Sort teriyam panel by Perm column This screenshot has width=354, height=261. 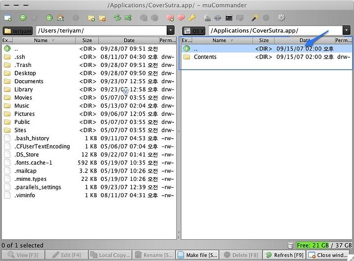tap(168, 40)
